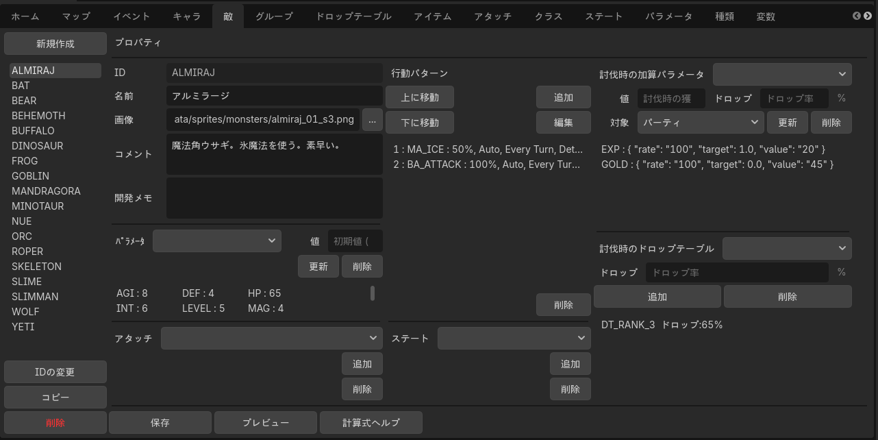The image size is (878, 440).
Task: Switch to the 変数 tab
Action: click(x=766, y=16)
